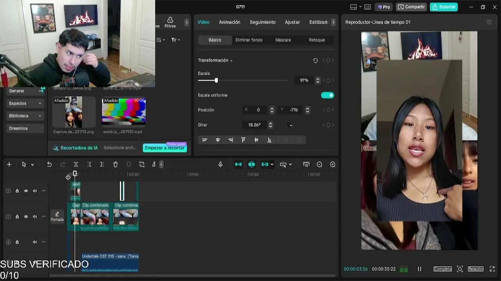
Task: Select the Eliminar fondo sub-tab
Action: coord(249,40)
